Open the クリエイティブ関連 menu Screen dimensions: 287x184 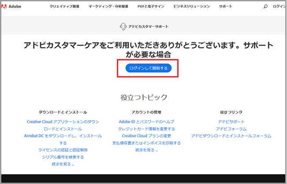pos(64,7)
